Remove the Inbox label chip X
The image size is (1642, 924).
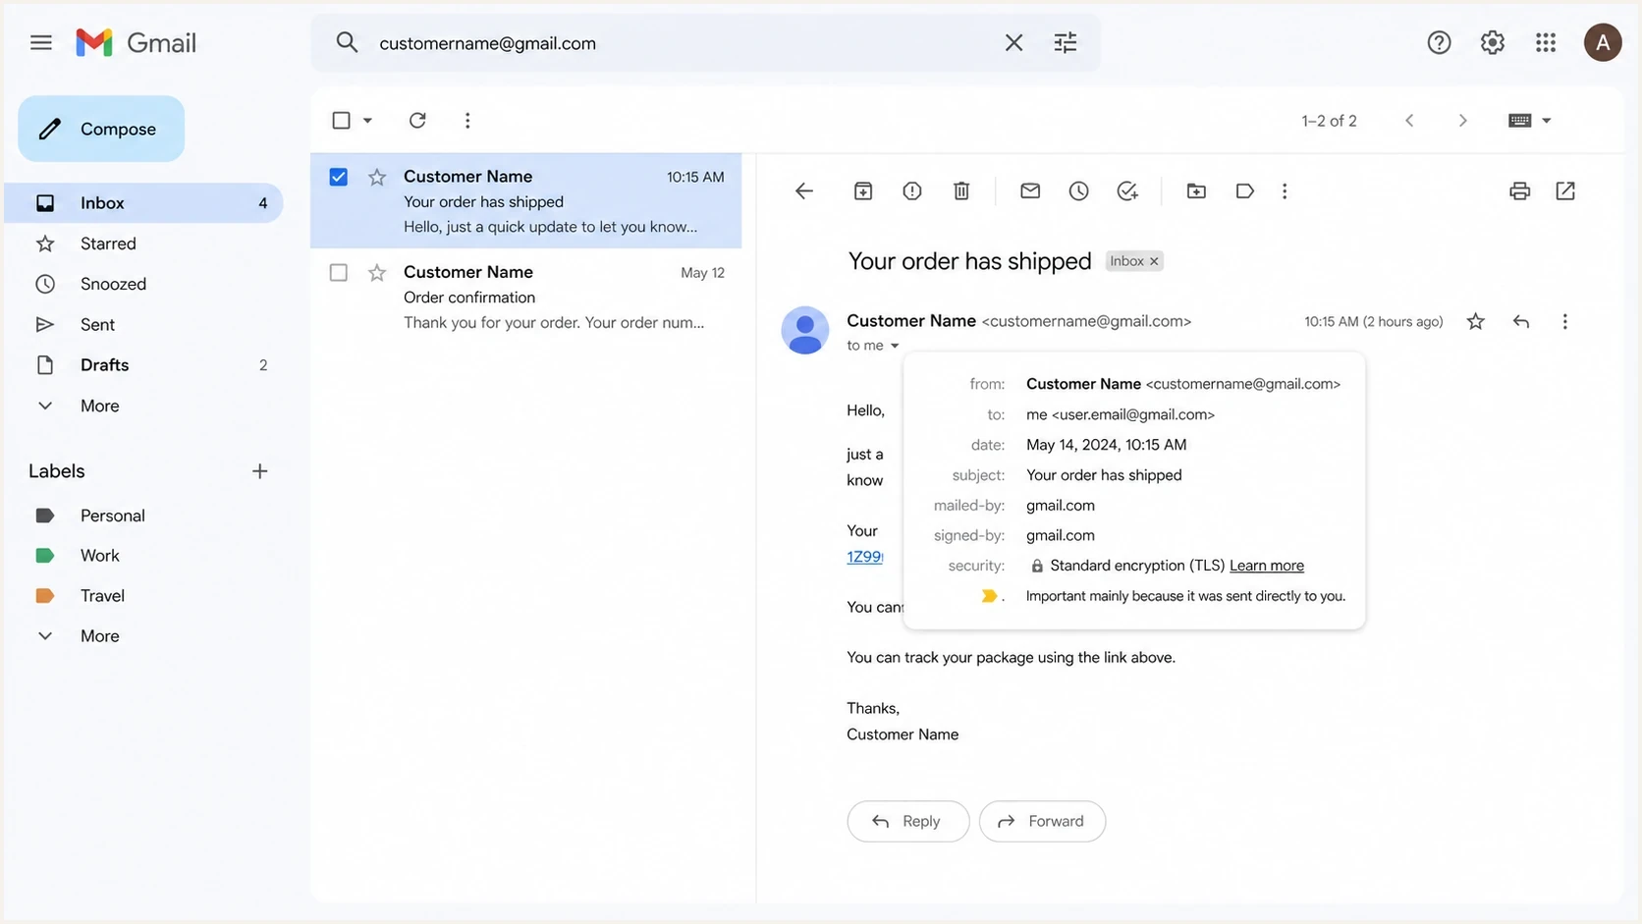point(1154,261)
